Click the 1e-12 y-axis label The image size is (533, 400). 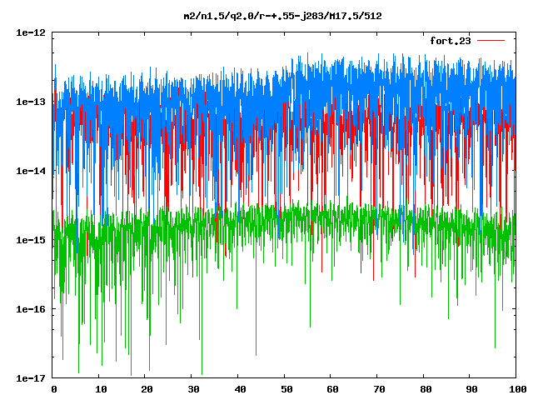[x=31, y=32]
